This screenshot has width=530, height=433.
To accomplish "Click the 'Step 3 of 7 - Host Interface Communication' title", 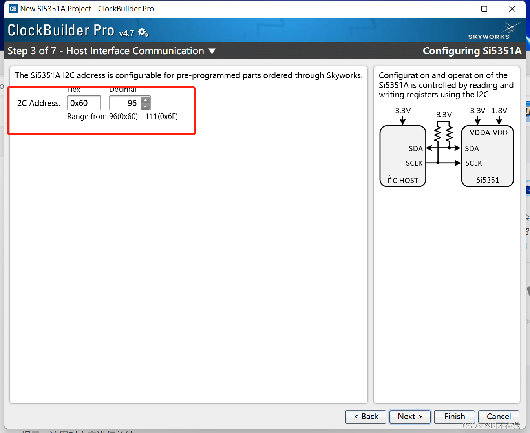I will pyautogui.click(x=106, y=51).
